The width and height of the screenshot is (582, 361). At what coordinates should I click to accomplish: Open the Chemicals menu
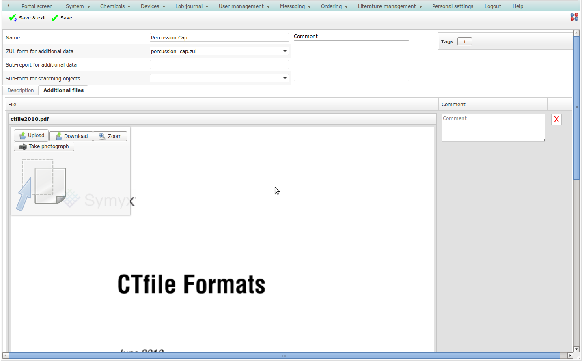tap(115, 6)
